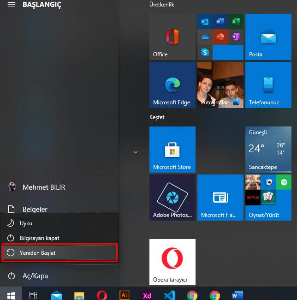
Task: Open the Microsoft Haberler news tile
Action: (220, 198)
